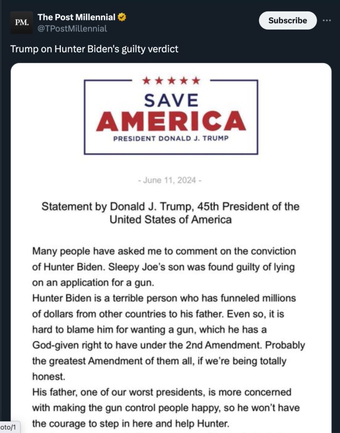
Task: Click the paragraph starting Many people have asked
Action: (x=164, y=266)
